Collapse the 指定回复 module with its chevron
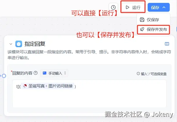The width and height of the screenshot is (177, 122). click(x=11, y=44)
